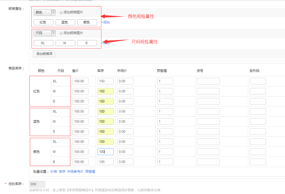Click the XL size value field
Screen dimensions: 285x194
(44, 43)
